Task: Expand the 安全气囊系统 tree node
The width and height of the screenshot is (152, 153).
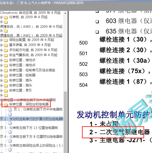Action: click(x=1, y=55)
